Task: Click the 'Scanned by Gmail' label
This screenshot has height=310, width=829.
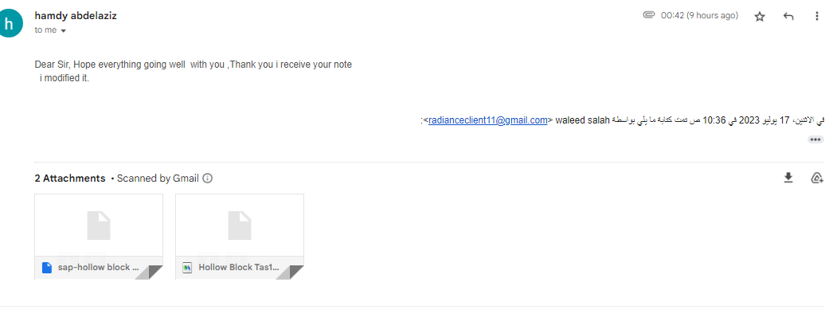Action: [158, 179]
